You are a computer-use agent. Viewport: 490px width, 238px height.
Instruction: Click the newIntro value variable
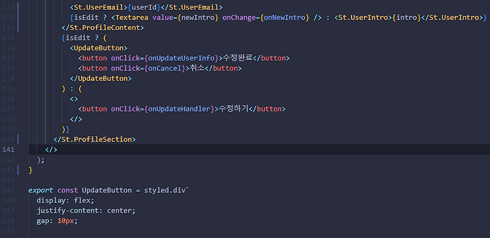(198, 17)
